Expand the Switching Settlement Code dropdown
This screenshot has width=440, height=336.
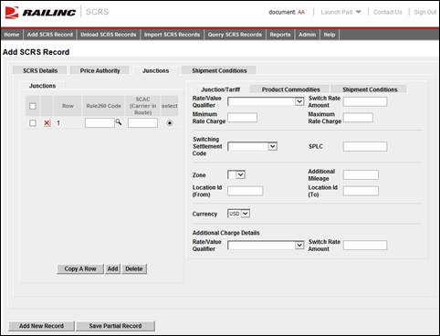click(x=252, y=147)
